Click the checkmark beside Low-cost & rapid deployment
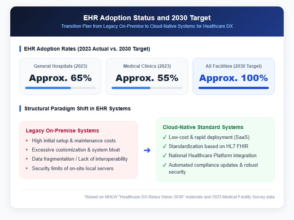This screenshot has height=220, width=294. tap(165, 137)
